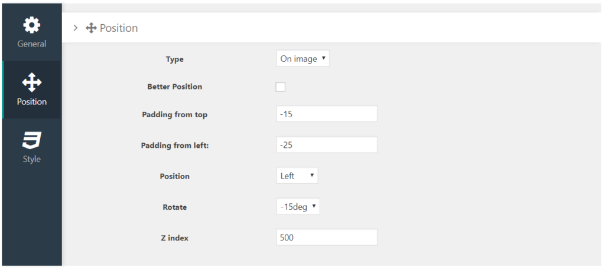Click the General gear icon
The height and width of the screenshot is (271, 605).
pos(32,25)
